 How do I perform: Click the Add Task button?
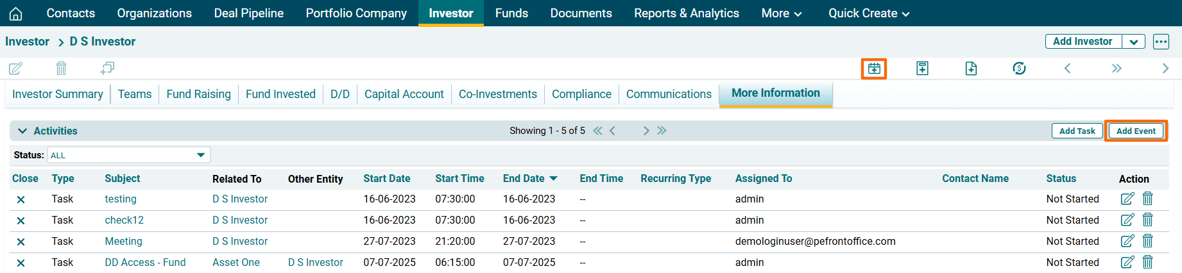[1077, 131]
